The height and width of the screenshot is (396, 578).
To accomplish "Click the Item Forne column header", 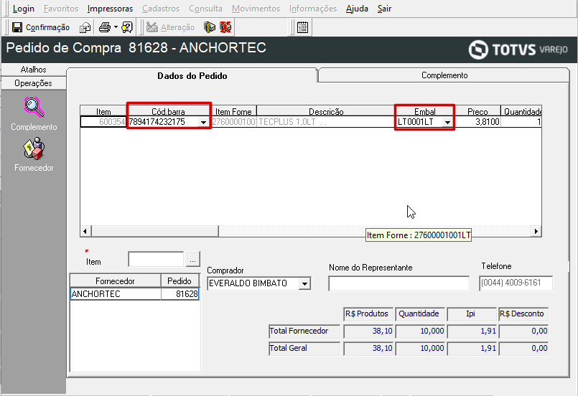I will pos(233,111).
